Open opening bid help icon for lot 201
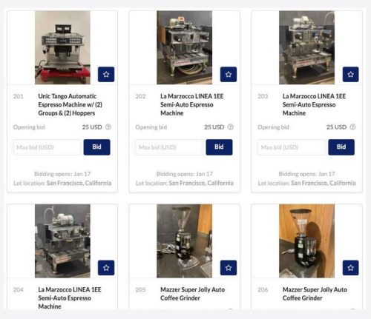Viewport: 371px width, 319px height. point(108,127)
